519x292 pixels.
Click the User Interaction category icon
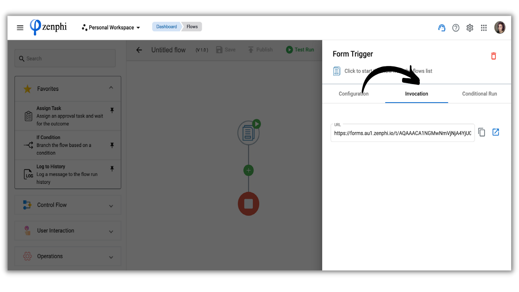tap(27, 231)
